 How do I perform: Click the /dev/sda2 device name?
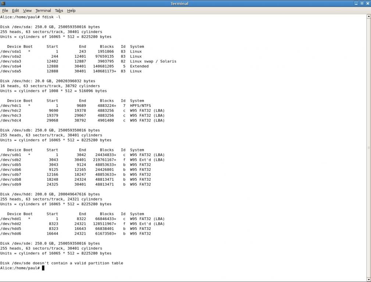click(11, 57)
